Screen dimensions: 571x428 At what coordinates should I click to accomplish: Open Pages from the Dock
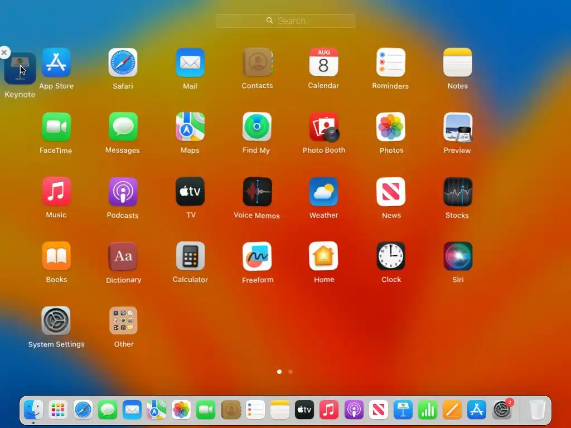pos(452,410)
